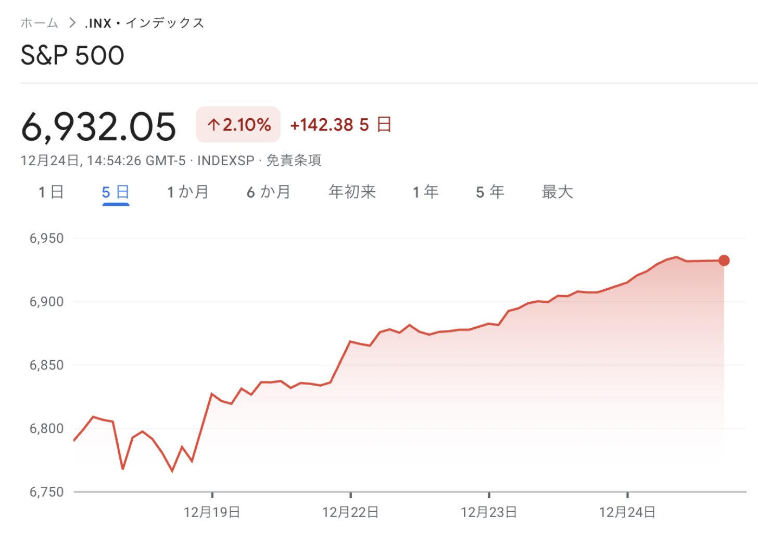Click the ホーム breadcrumb link
This screenshot has width=758, height=543.
(x=39, y=23)
